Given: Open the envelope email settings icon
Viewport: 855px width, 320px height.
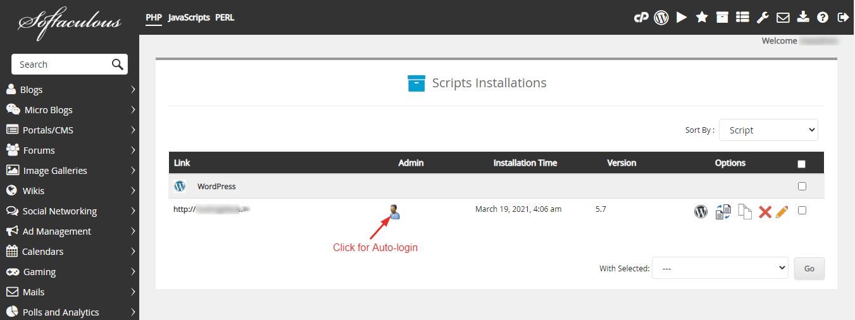Looking at the screenshot, I should pyautogui.click(x=783, y=18).
